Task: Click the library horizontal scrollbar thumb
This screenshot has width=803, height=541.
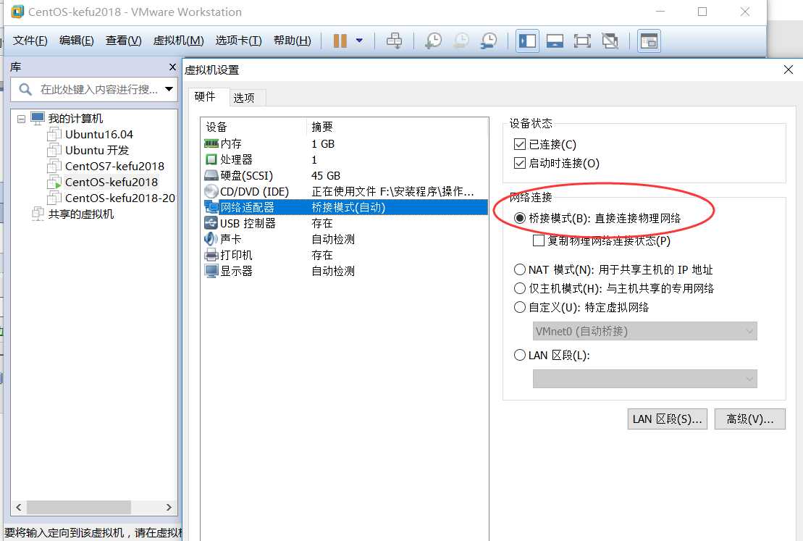Action: coord(79,507)
